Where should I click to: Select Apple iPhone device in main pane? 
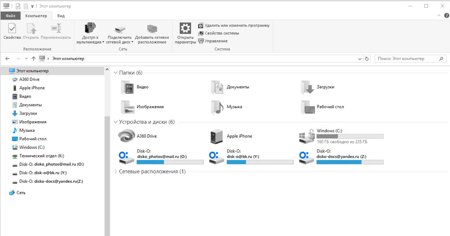point(231,136)
